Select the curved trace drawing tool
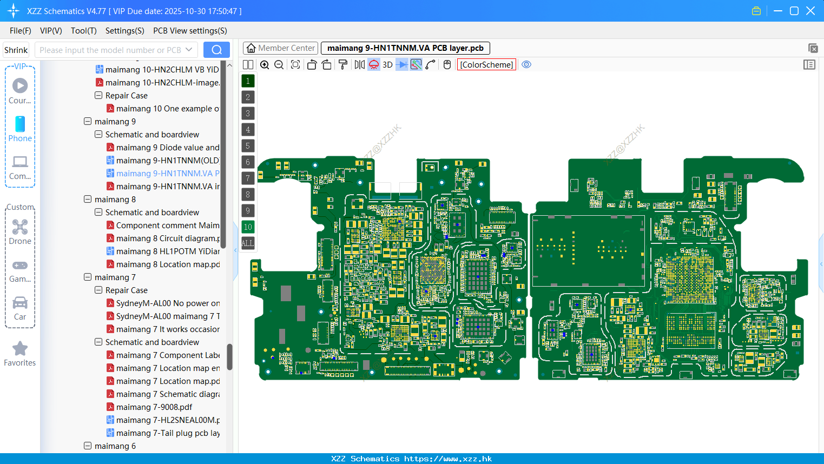This screenshot has width=824, height=464. tap(430, 64)
